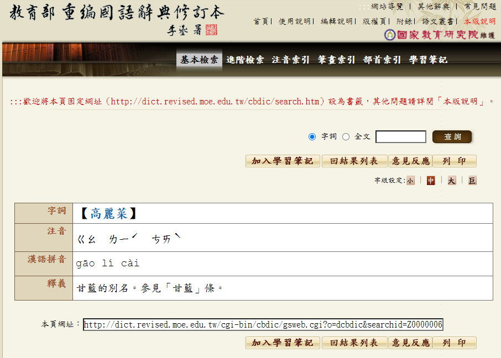Screen dimensions: 501x358
Task: Open the 常見問題 link
Action: point(480,7)
